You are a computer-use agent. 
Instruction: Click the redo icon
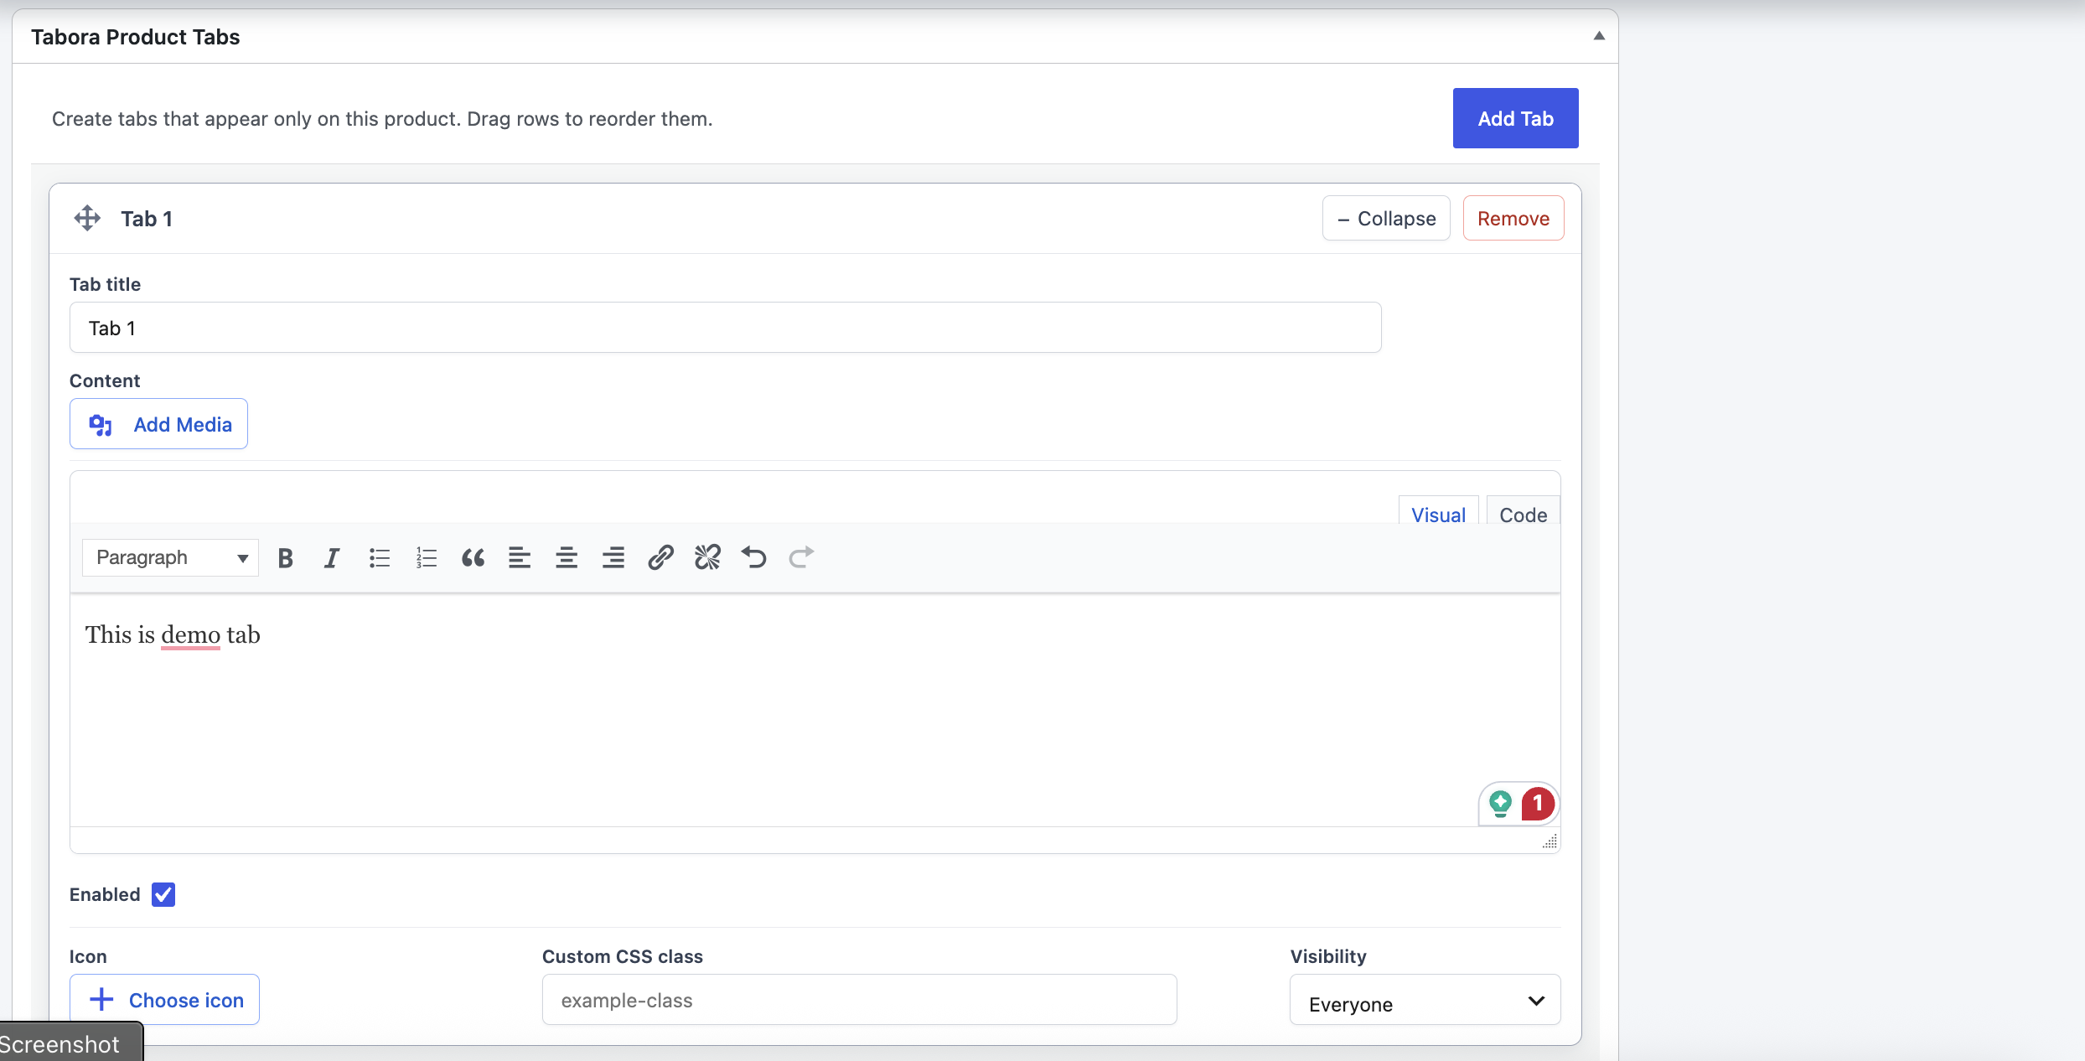click(801, 557)
